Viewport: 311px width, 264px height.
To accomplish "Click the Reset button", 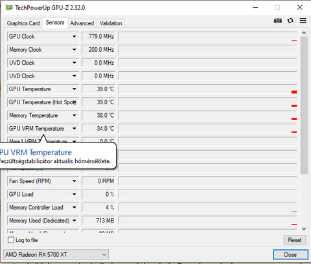I will (295, 240).
